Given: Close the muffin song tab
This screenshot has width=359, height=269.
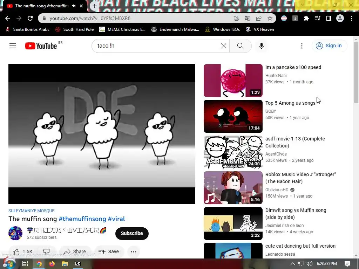Looking at the screenshot, I should (x=81, y=6).
